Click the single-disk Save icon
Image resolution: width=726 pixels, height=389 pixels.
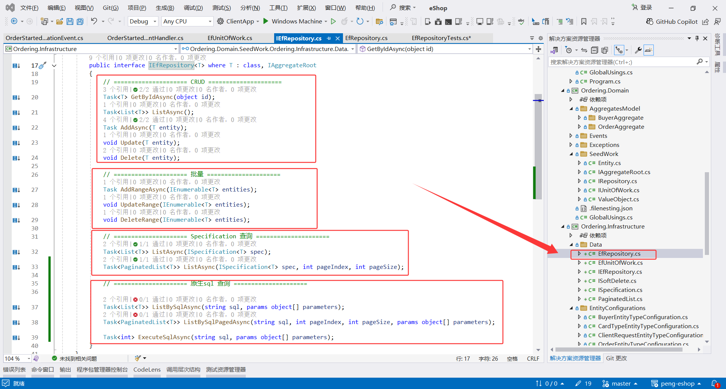70,22
